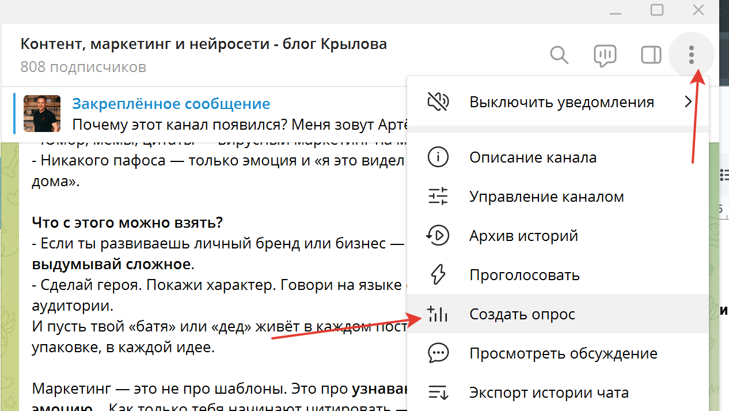The width and height of the screenshot is (729, 411).
Task: Select Выключить уведомления menu entry
Action: [558, 102]
